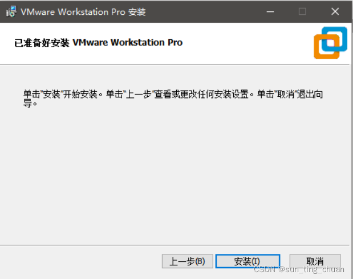353x279 pixels.
Task: Open the installer icon in title bar
Action: click(11, 11)
